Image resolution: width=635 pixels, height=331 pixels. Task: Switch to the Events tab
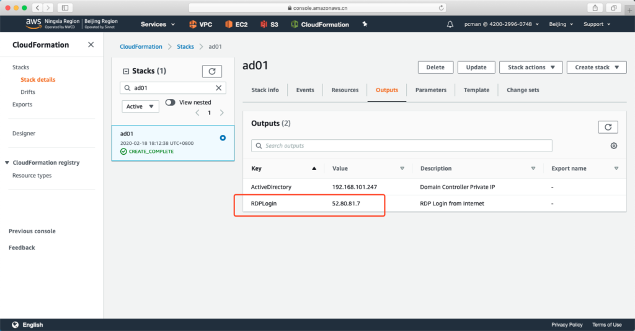click(305, 90)
